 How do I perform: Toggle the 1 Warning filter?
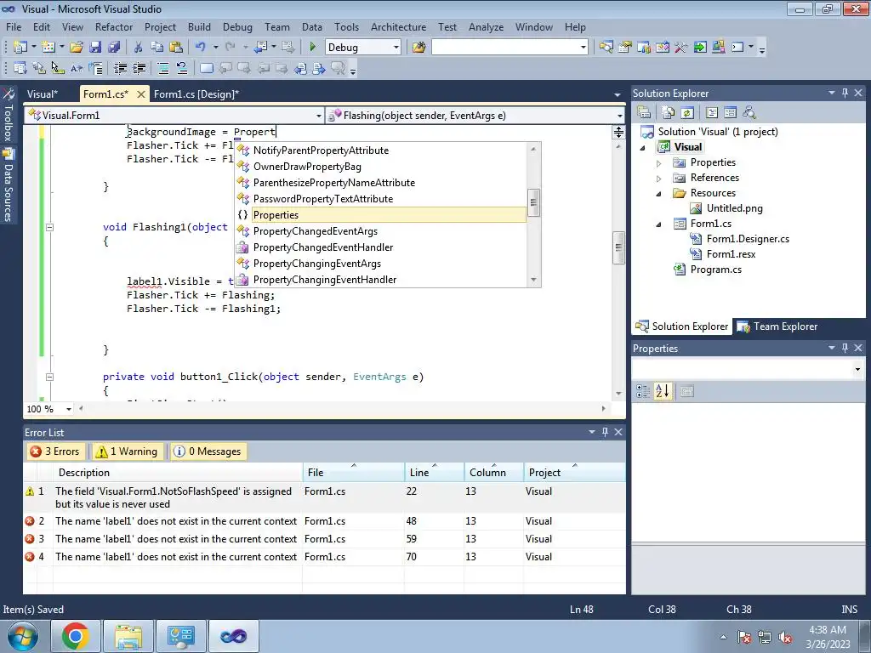pyautogui.click(x=128, y=451)
